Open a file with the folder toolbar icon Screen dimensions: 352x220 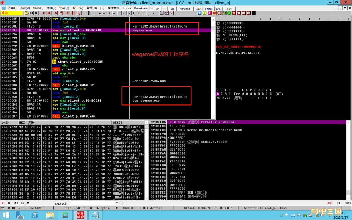[x=26, y=13]
